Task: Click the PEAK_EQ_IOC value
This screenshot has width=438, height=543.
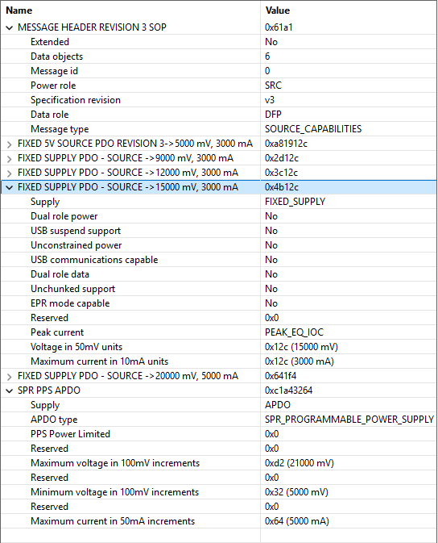Action: pos(295,332)
